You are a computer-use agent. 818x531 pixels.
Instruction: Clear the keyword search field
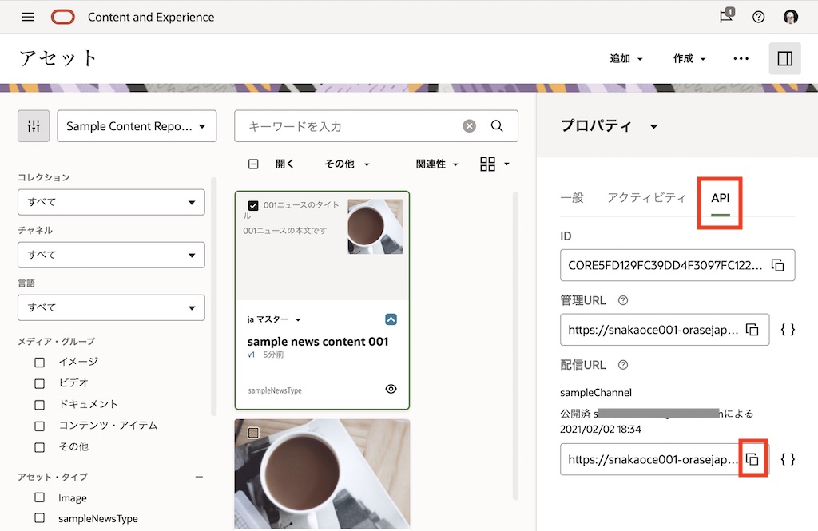click(x=470, y=126)
